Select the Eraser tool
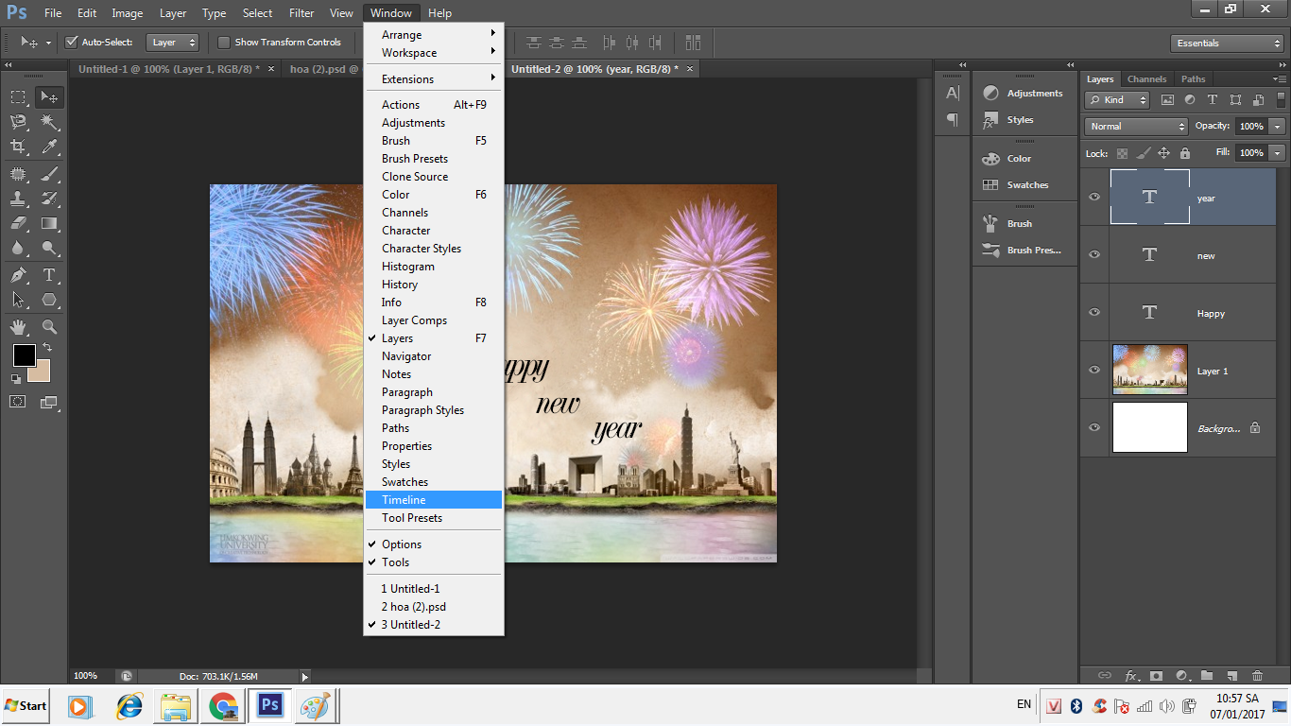Viewport: 1291px width, 726px height. 18,224
